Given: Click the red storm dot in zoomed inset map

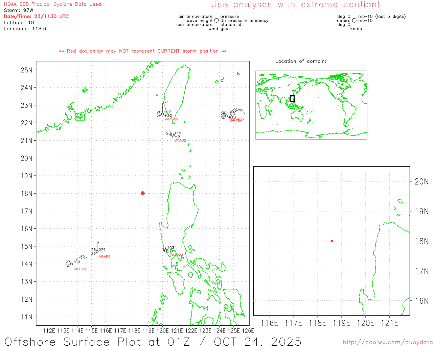Looking at the screenshot, I should 332,241.
